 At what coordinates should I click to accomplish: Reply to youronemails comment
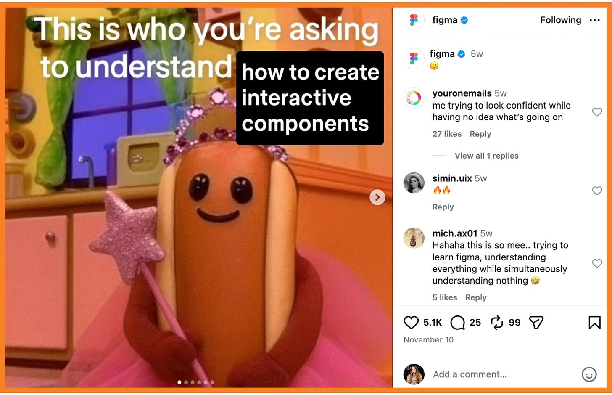pyautogui.click(x=480, y=134)
